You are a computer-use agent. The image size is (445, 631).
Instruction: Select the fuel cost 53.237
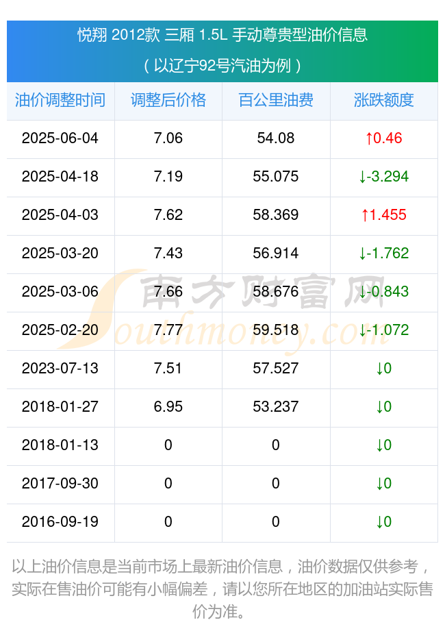(x=276, y=406)
